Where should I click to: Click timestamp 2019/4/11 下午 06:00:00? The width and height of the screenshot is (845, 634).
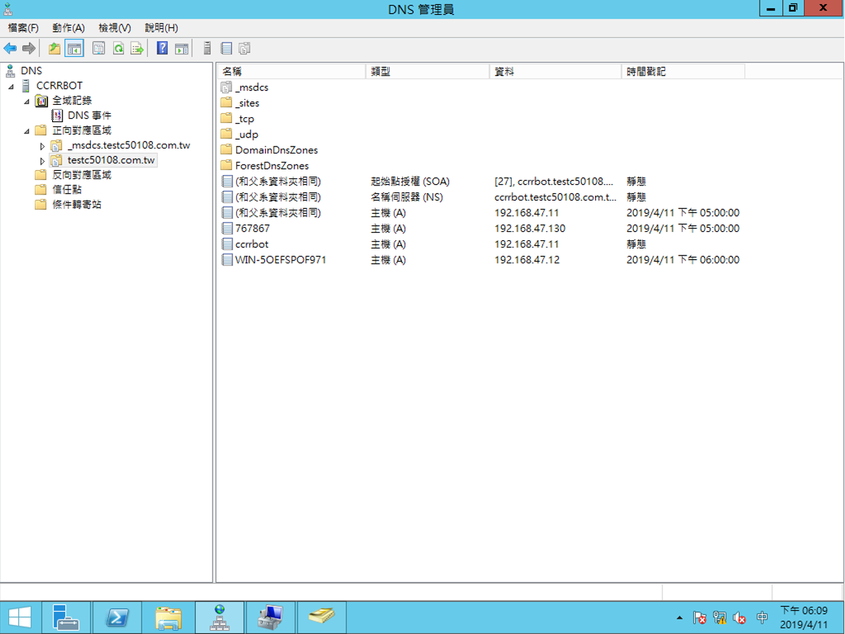point(683,260)
